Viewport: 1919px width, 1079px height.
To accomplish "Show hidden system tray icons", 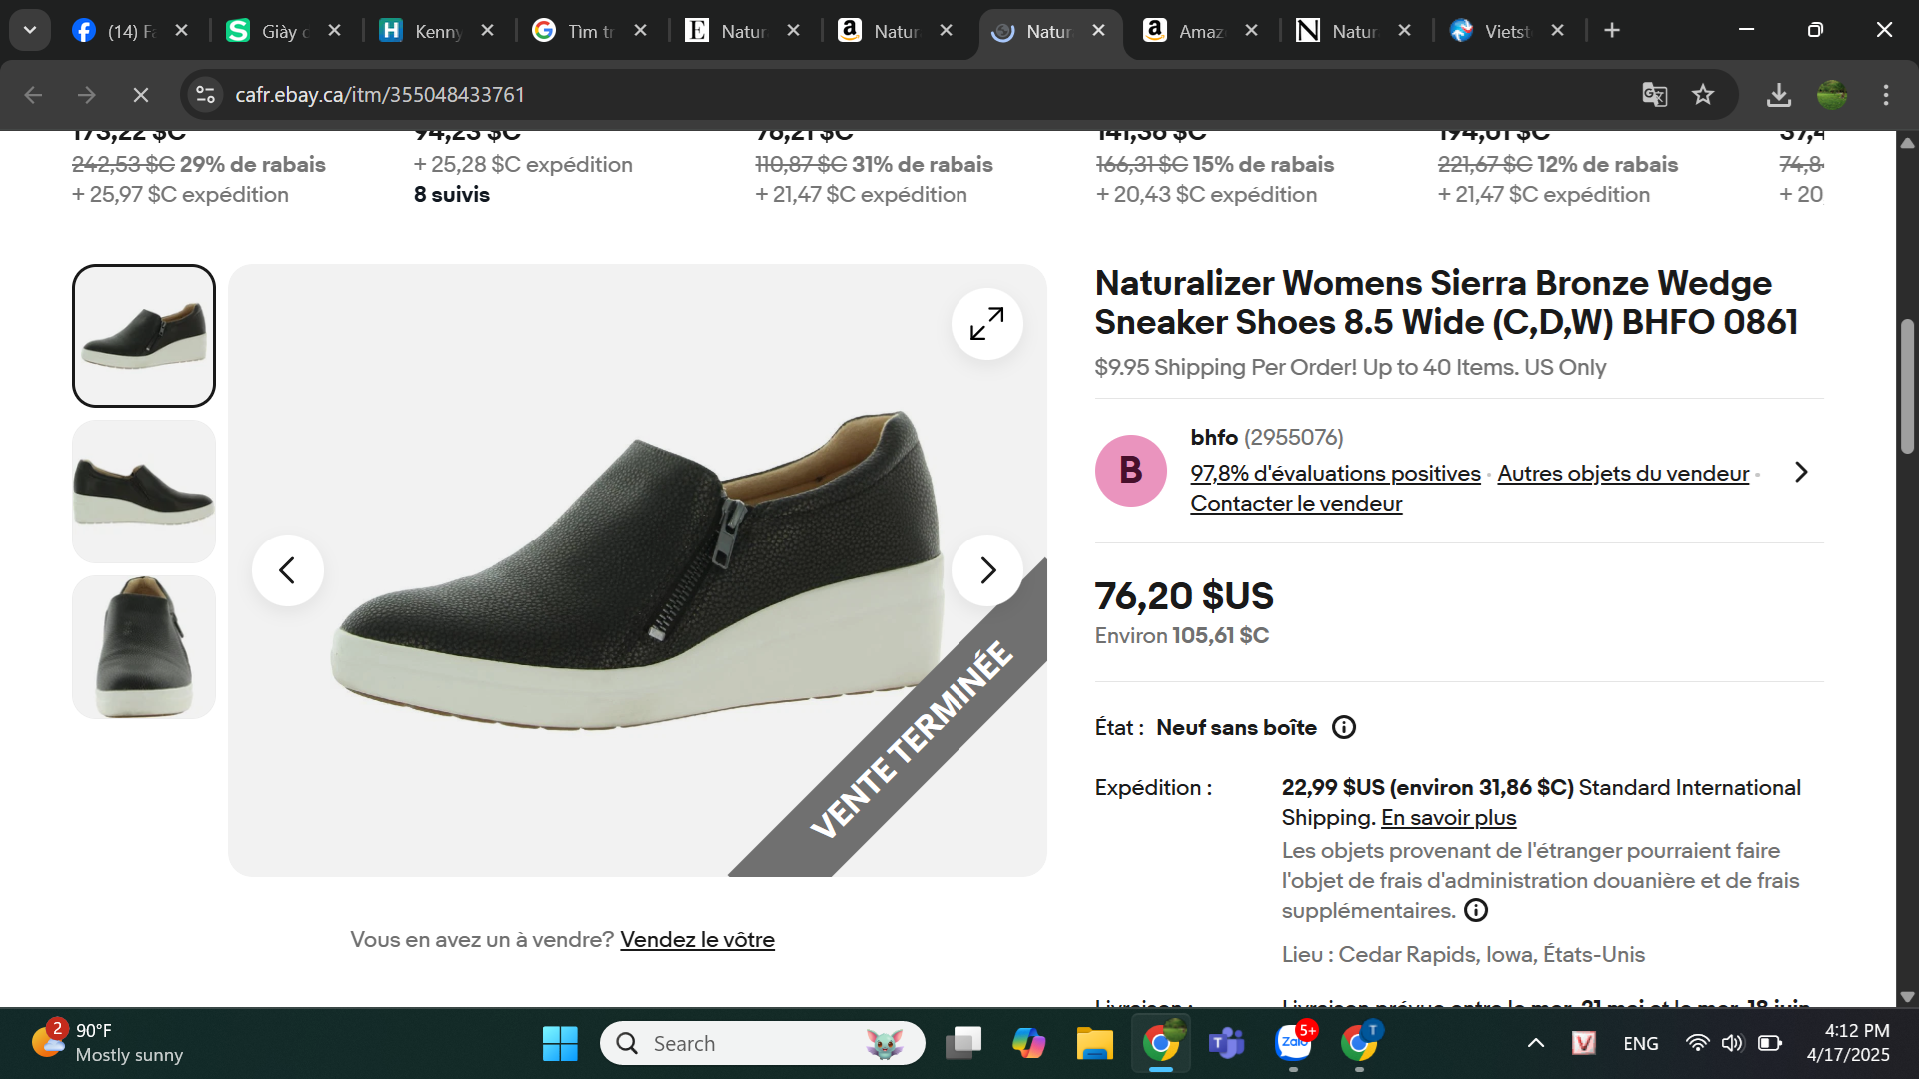I will pyautogui.click(x=1536, y=1043).
